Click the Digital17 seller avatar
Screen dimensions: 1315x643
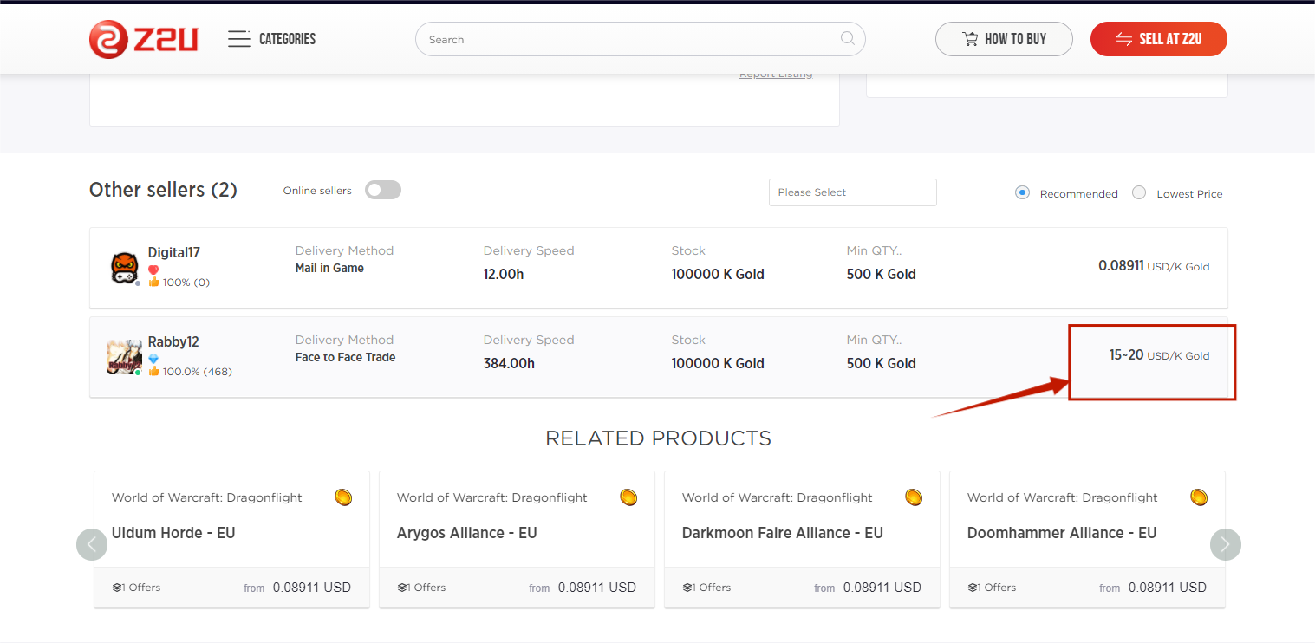tap(125, 268)
